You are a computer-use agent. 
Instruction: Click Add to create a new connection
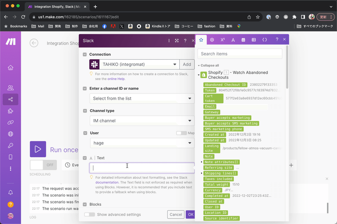point(187,65)
